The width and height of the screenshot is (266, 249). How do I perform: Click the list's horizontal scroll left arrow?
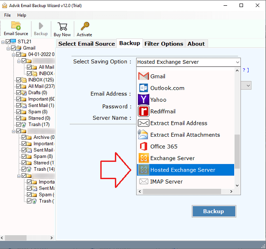[140, 192]
